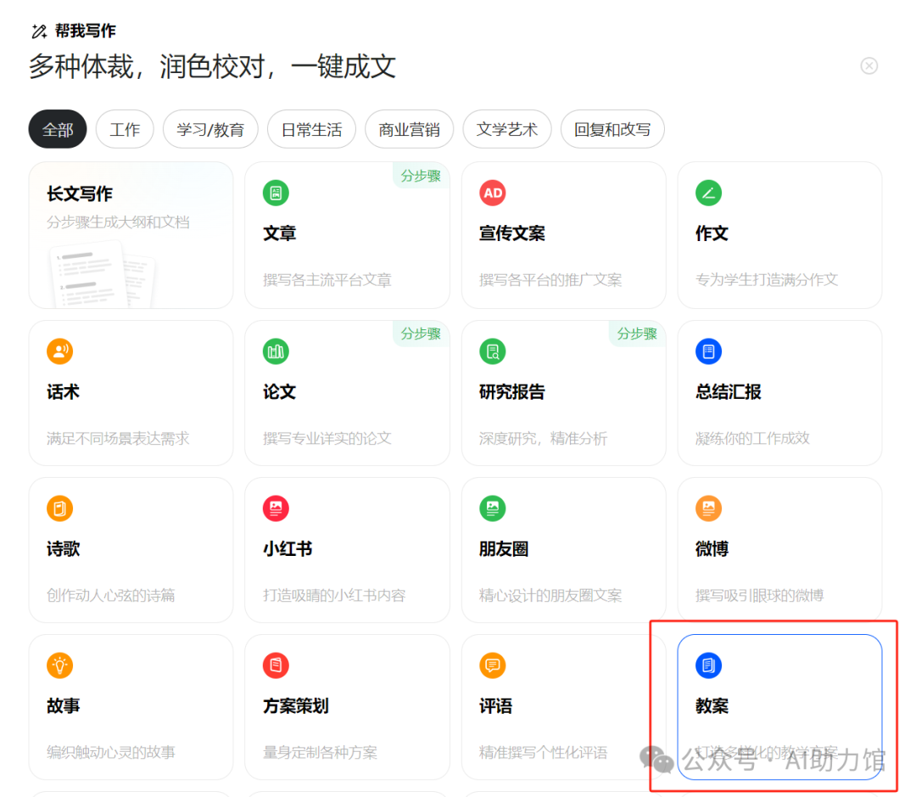Image resolution: width=916 pixels, height=797 pixels.
Task: Click the red AD 宣传文案 icon
Action: tap(493, 193)
